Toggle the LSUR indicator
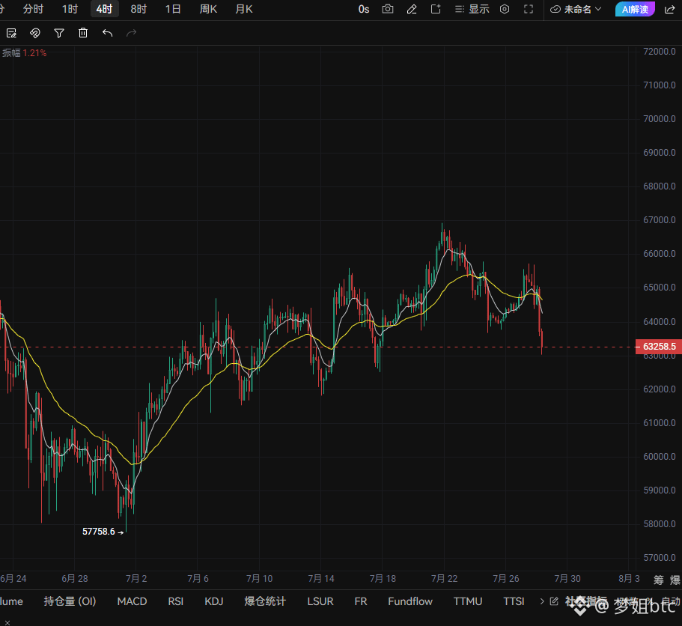682x626 pixels. pos(320,601)
